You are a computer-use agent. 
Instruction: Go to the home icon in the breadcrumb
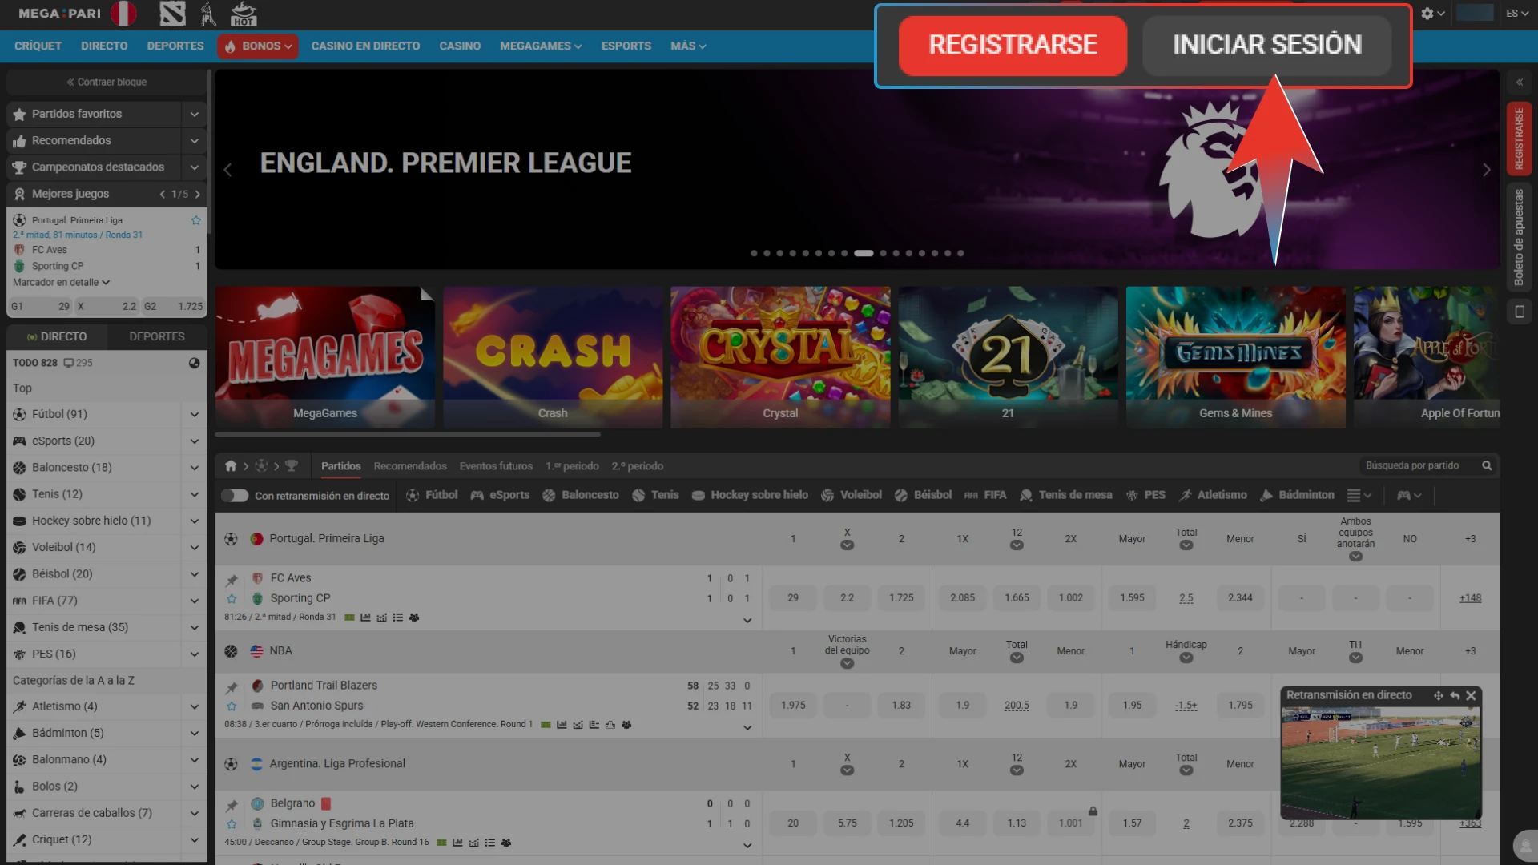[x=231, y=466]
